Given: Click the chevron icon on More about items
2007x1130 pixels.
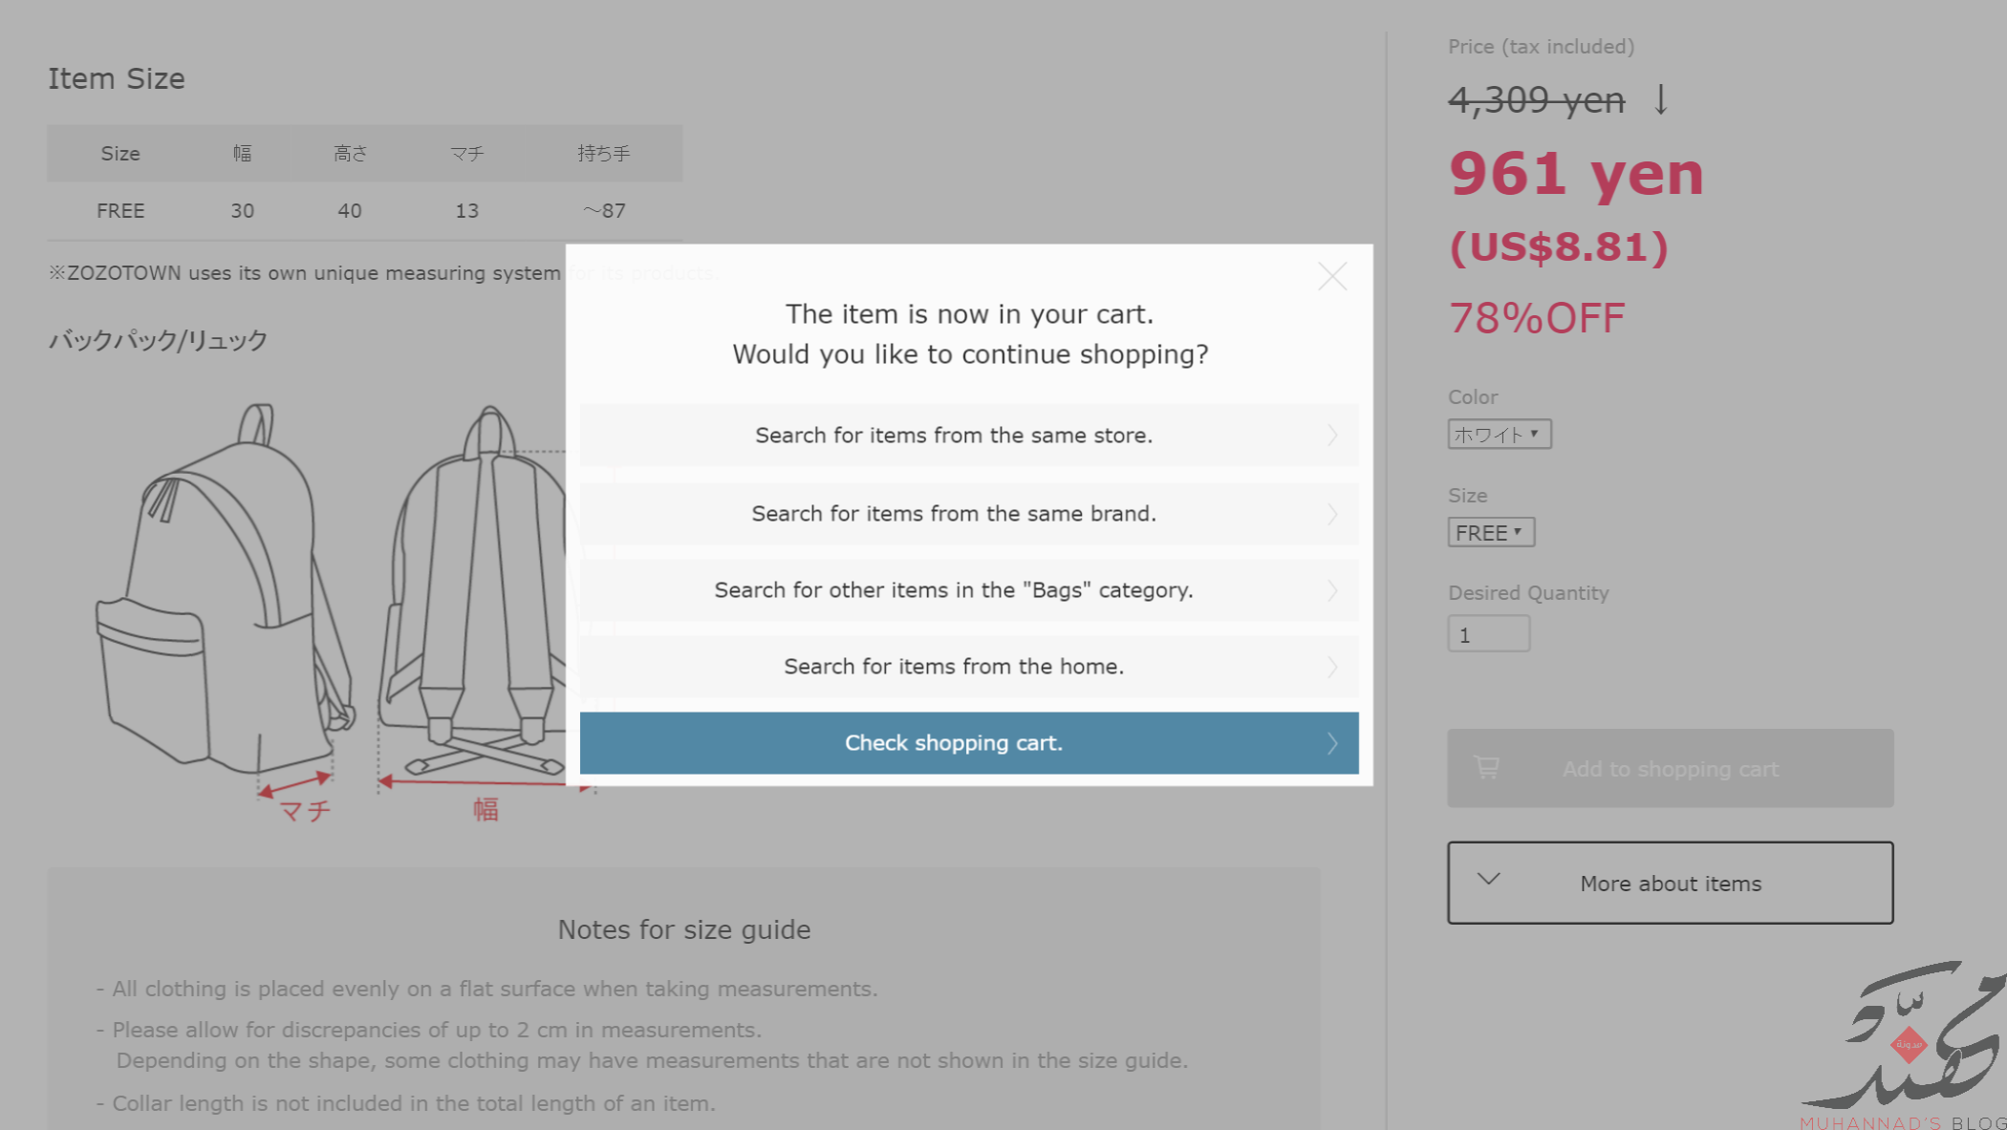Looking at the screenshot, I should click(1489, 880).
